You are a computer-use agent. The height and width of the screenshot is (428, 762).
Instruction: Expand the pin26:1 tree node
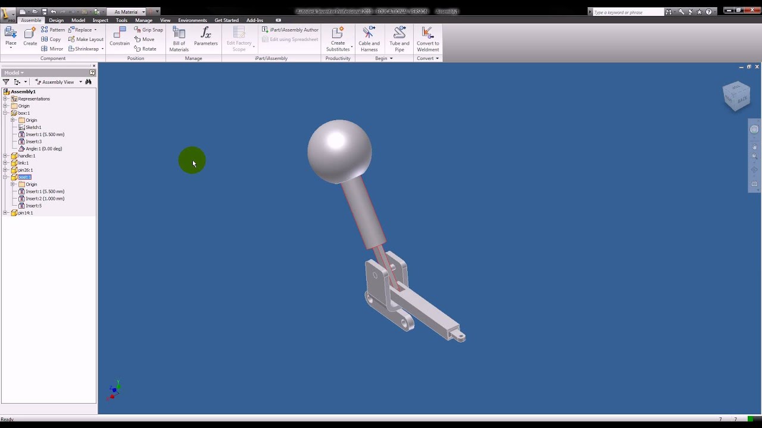pos(5,170)
